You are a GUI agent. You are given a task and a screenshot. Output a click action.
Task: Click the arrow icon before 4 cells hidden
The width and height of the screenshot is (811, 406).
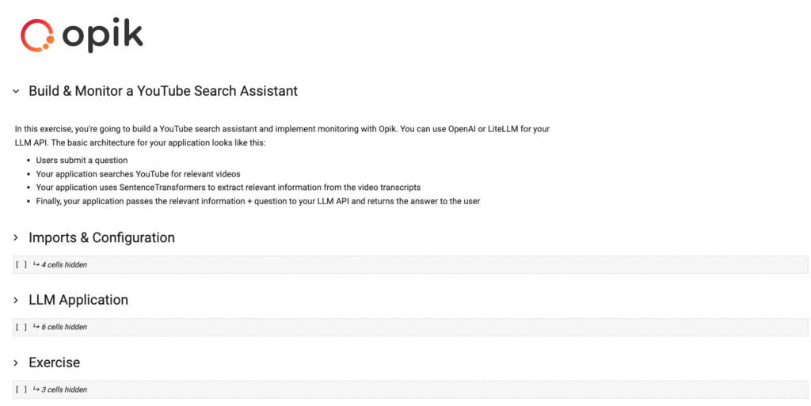[x=36, y=264]
